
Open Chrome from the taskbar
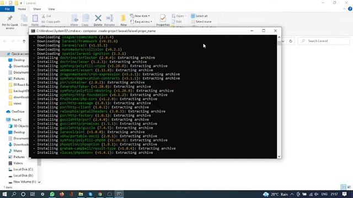[100, 194]
